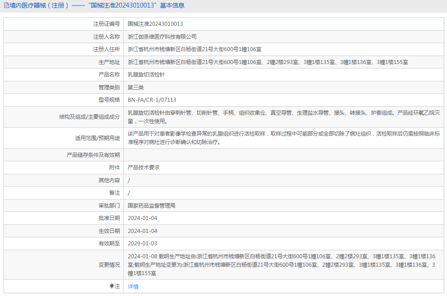Viewport: 447px width, 296px height.
Task: Click the 生产地址 label
Action: (x=109, y=62)
